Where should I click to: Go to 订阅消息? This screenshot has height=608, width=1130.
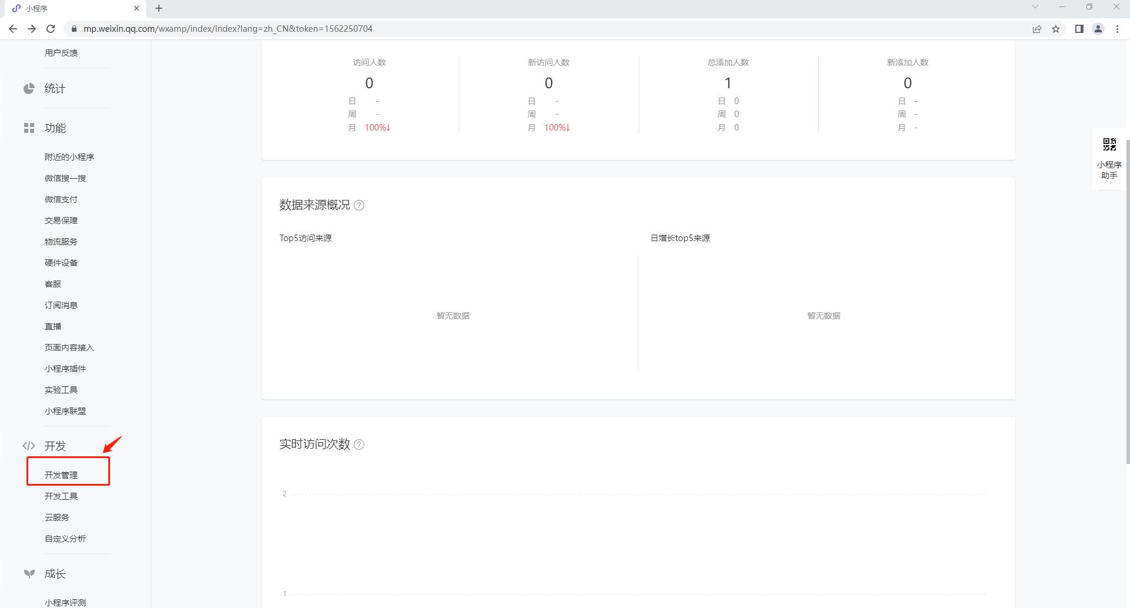pos(61,305)
